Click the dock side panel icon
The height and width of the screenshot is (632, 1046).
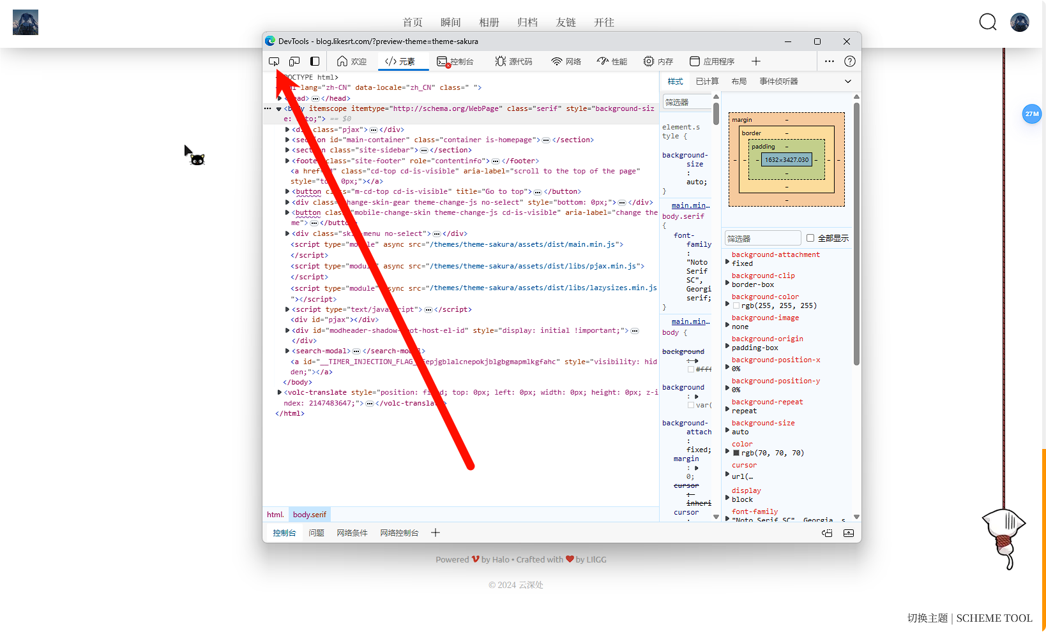pos(315,61)
